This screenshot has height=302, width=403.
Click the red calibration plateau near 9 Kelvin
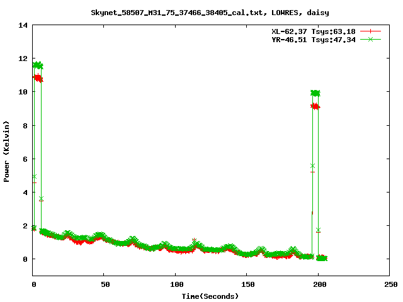point(315,106)
